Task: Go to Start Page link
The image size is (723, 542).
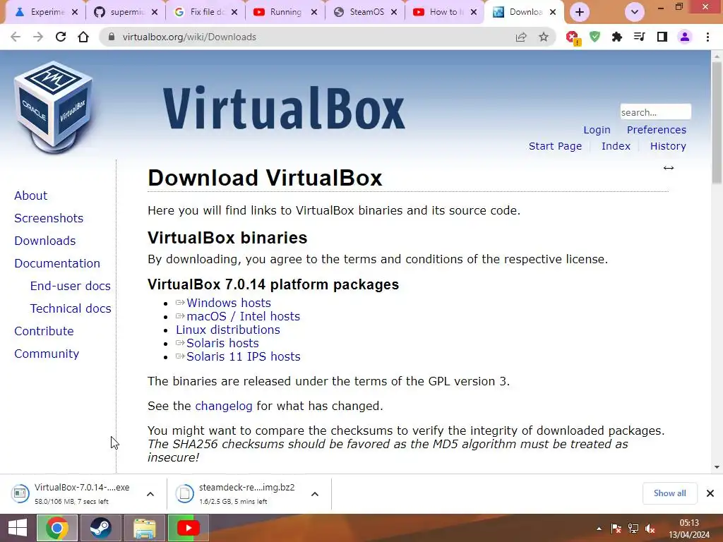Action: click(x=555, y=146)
